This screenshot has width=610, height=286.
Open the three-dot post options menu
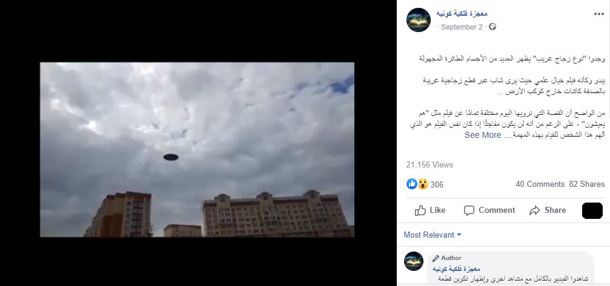pos(598,14)
